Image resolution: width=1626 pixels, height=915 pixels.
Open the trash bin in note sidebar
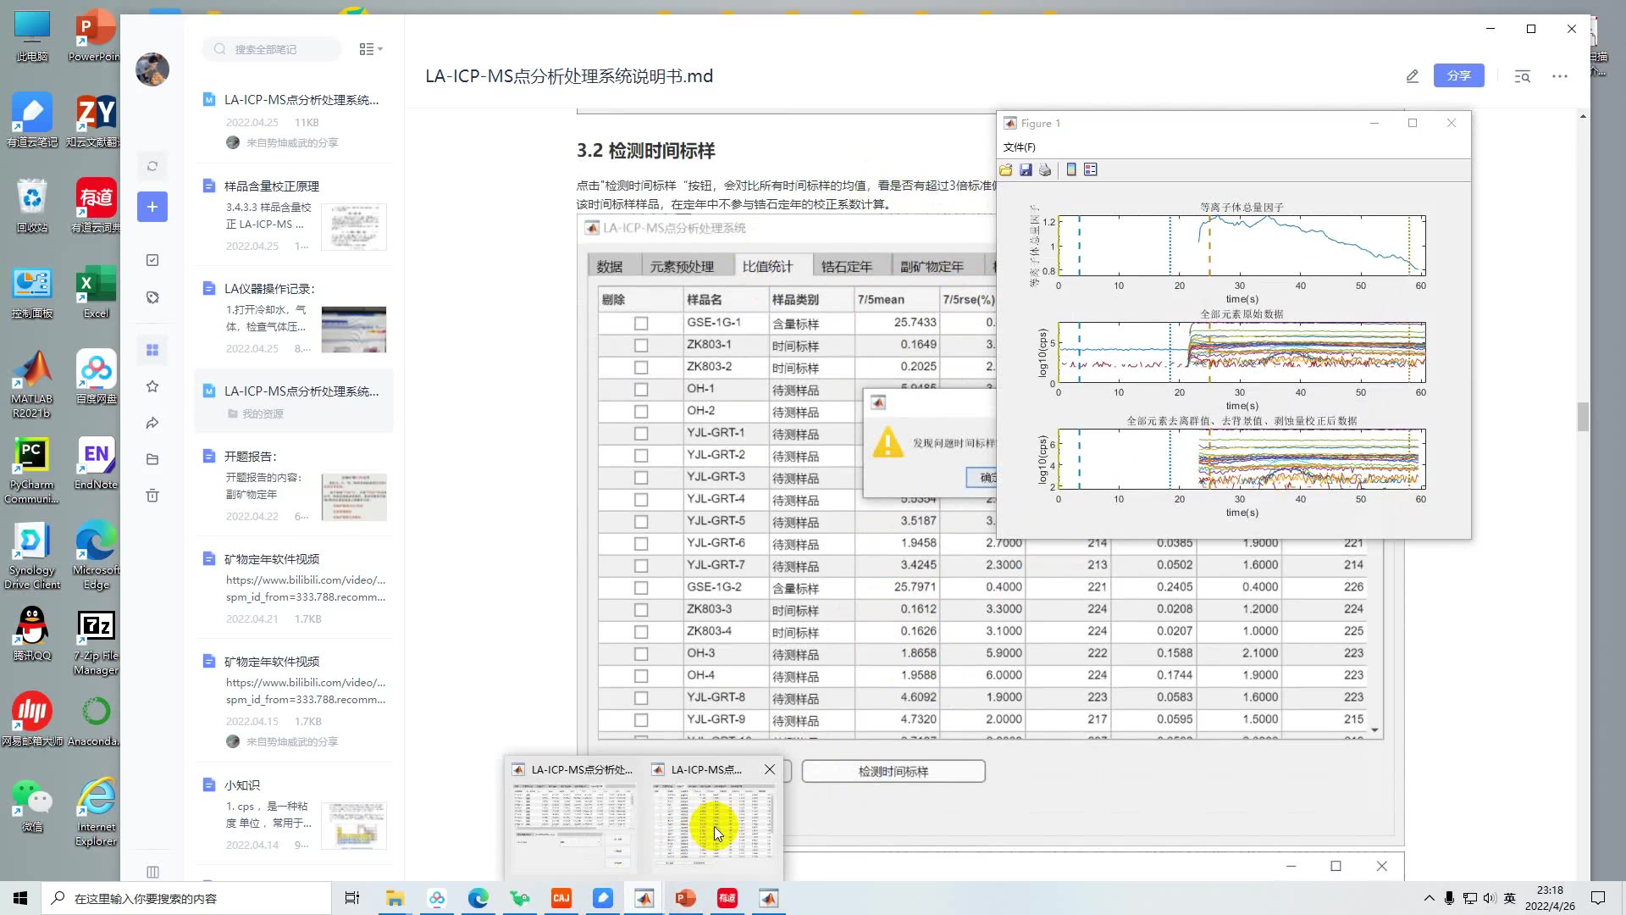tap(152, 496)
